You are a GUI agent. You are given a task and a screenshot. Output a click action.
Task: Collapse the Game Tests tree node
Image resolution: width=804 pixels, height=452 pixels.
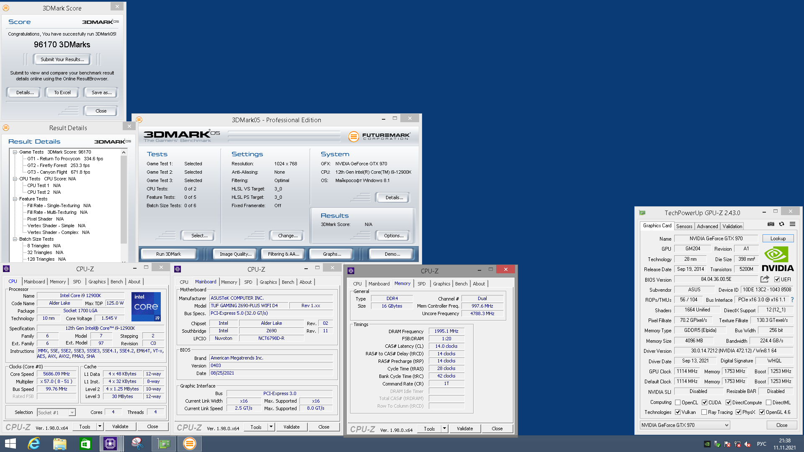[x=15, y=152]
